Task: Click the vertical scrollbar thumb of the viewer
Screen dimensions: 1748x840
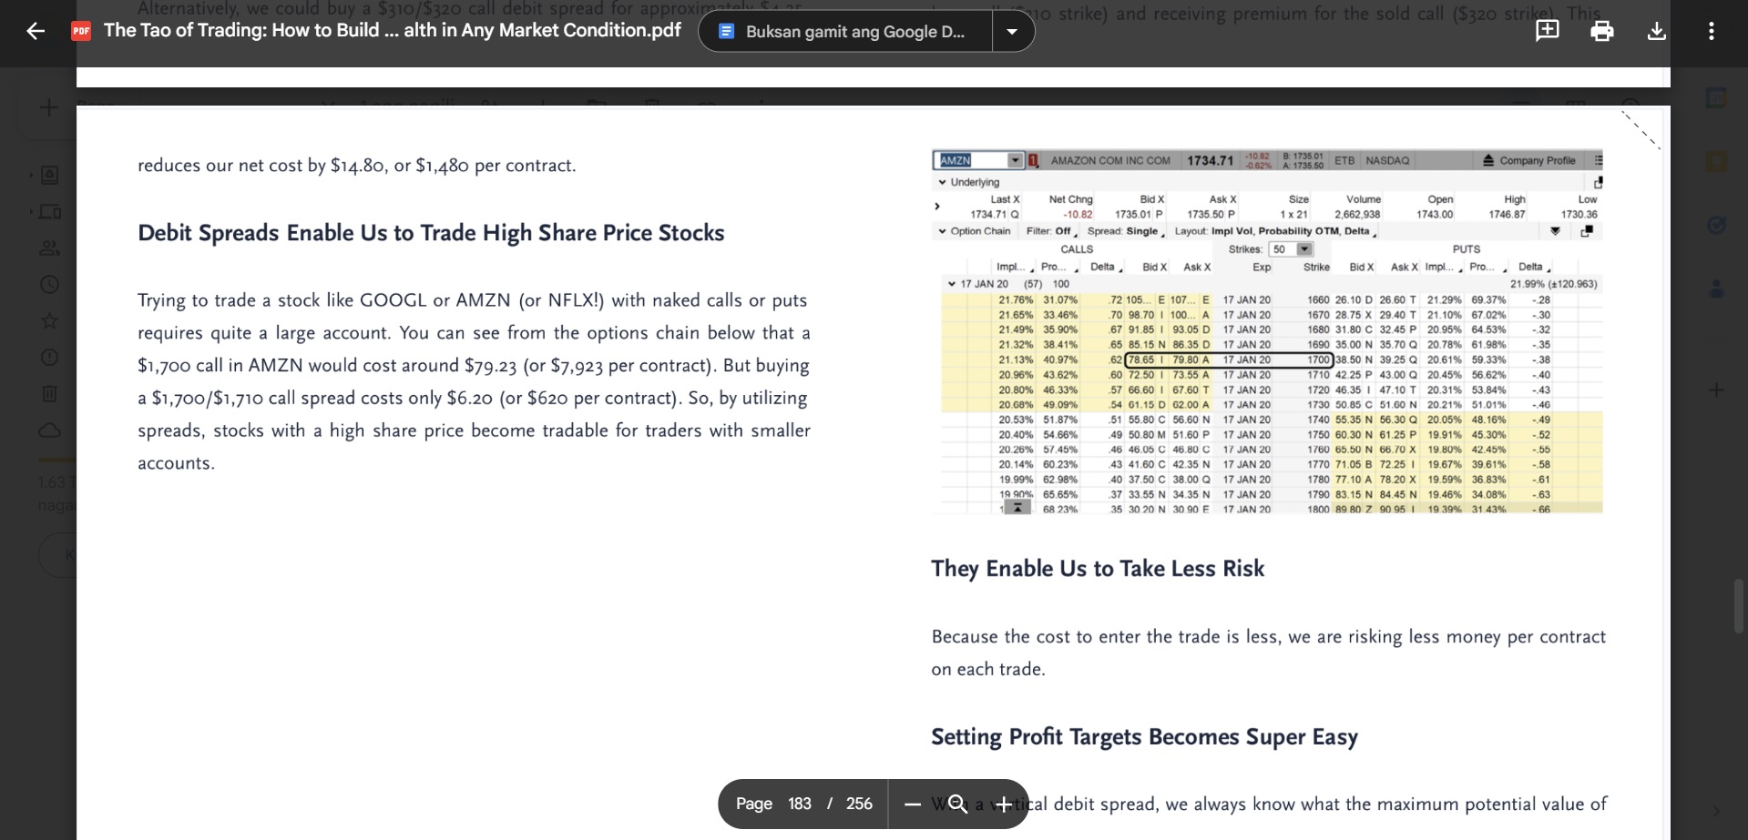Action: [x=1741, y=605]
